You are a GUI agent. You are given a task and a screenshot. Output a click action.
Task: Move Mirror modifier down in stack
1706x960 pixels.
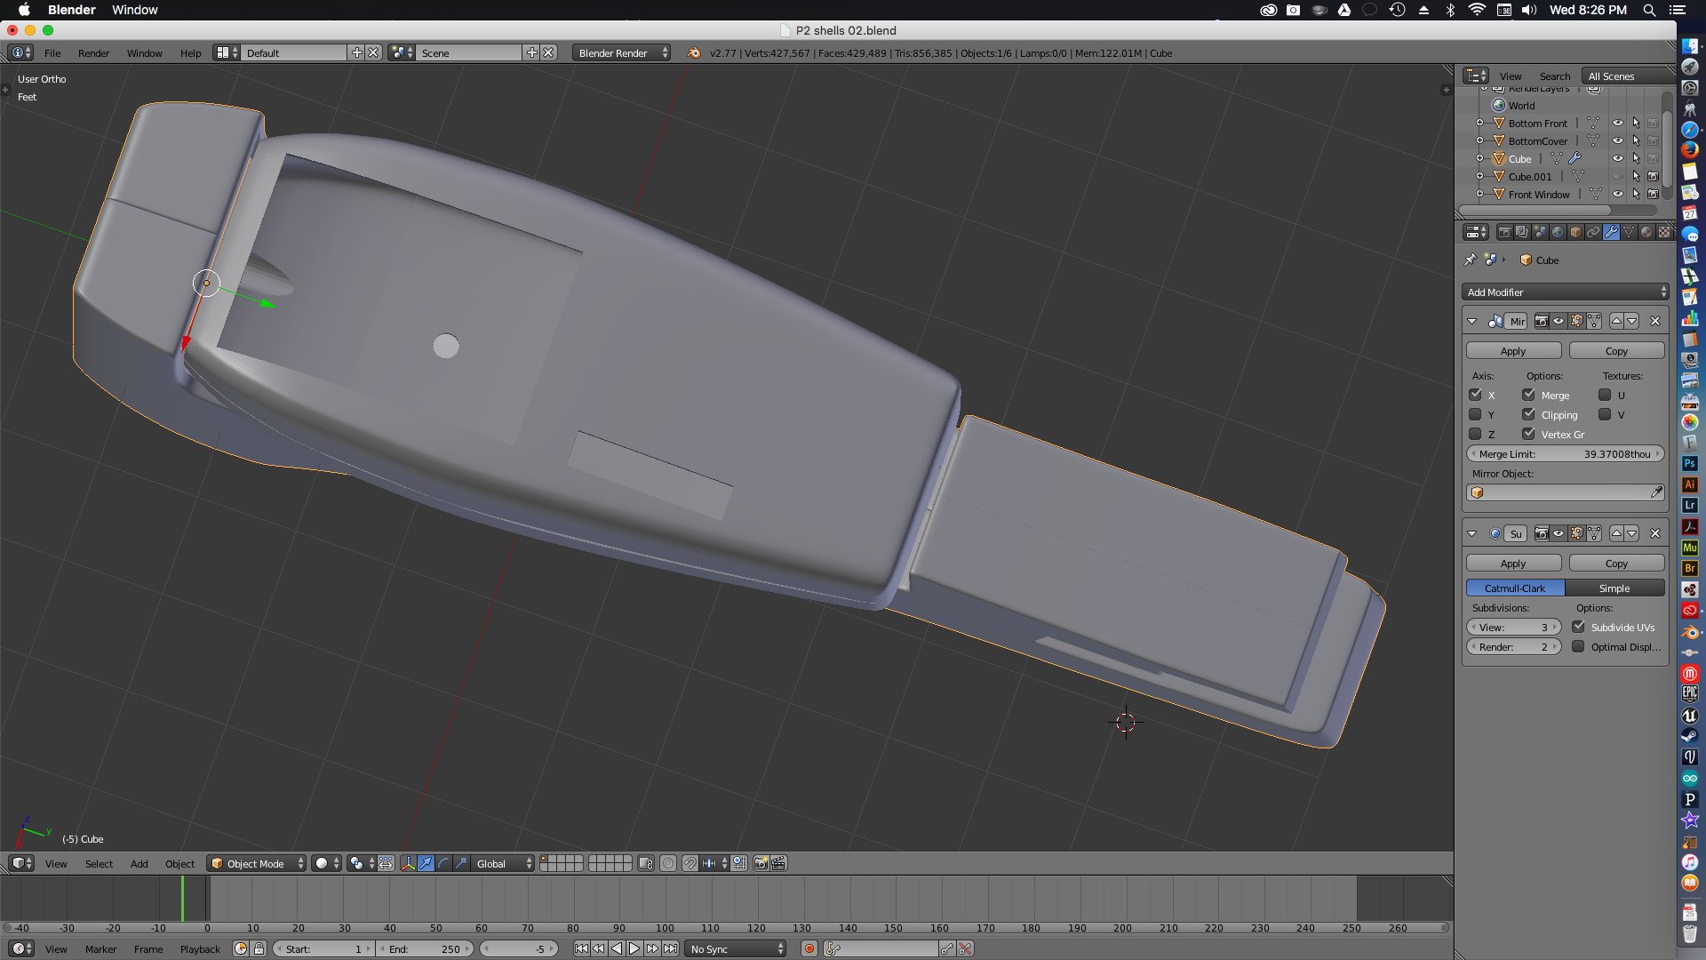(1632, 321)
